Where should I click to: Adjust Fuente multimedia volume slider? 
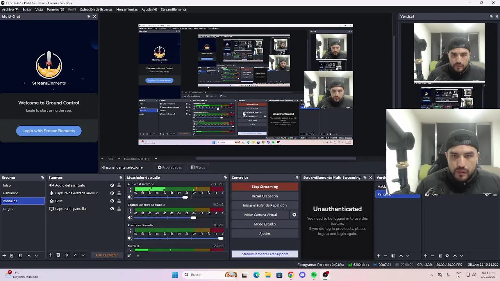(x=221, y=238)
